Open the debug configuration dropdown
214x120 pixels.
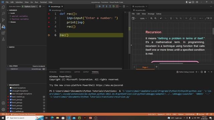pyautogui.click(x=31, y=6)
